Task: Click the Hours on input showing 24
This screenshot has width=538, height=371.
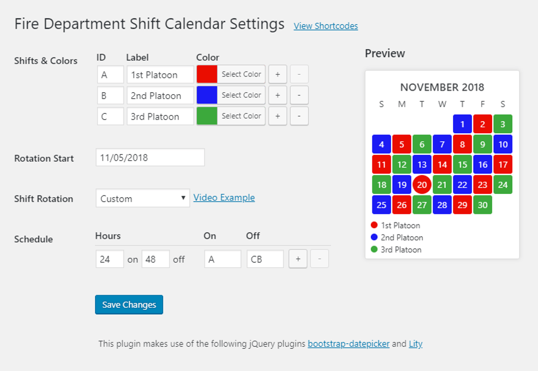Action: pos(109,259)
